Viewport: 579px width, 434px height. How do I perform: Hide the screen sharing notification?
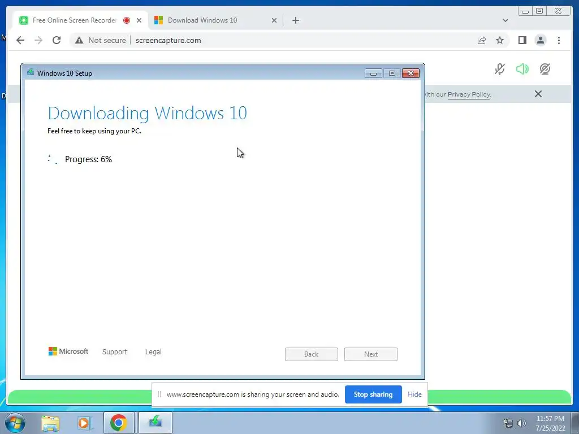tap(414, 394)
